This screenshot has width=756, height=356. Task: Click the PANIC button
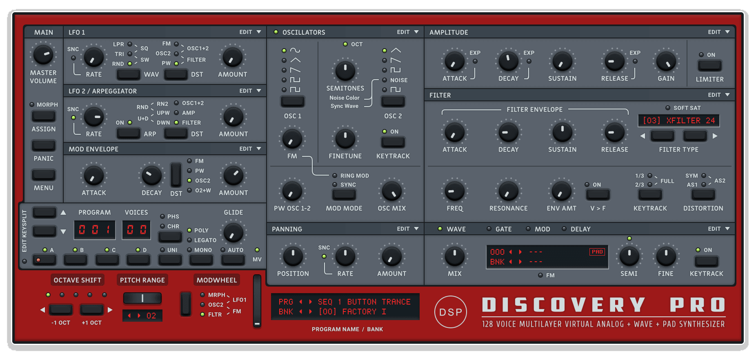coord(44,145)
